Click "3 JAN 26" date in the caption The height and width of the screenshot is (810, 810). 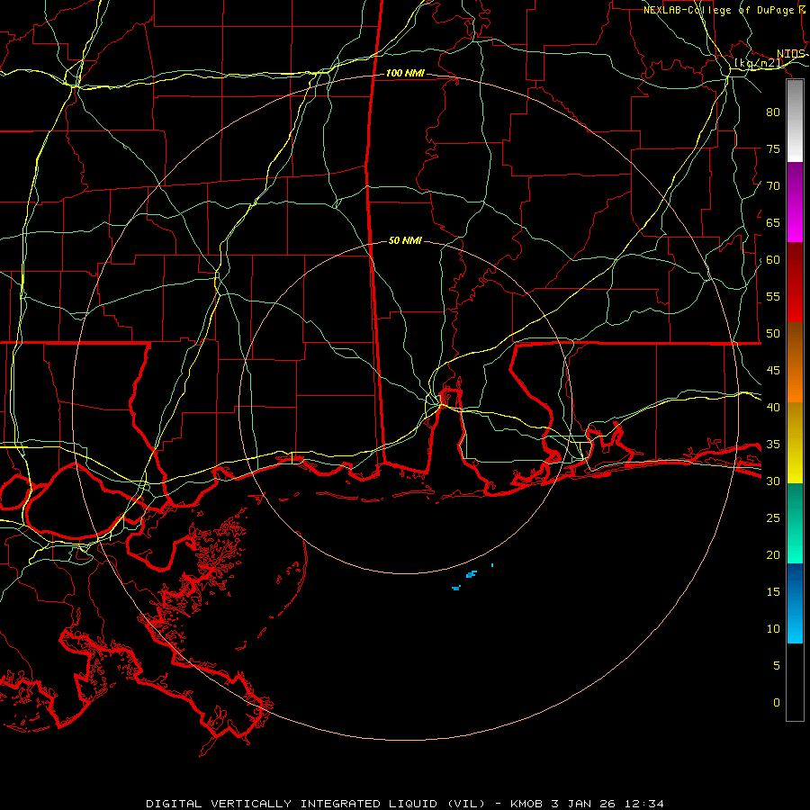[x=583, y=804]
